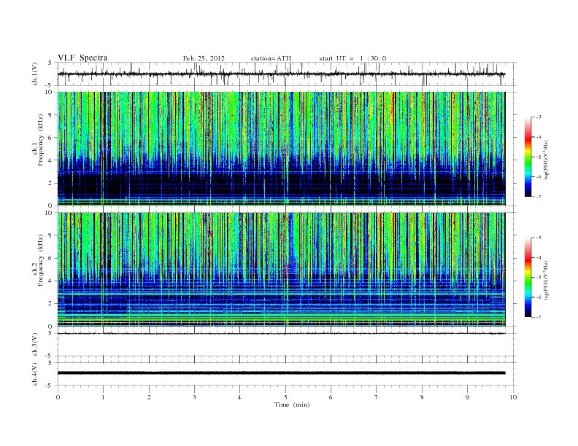Click the 'VLF Spectra' title text
This screenshot has height=446, width=578.
pyautogui.click(x=82, y=58)
